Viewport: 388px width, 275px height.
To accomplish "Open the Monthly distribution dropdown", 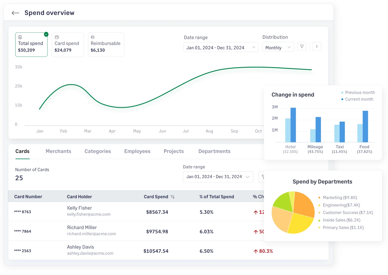I will [278, 47].
